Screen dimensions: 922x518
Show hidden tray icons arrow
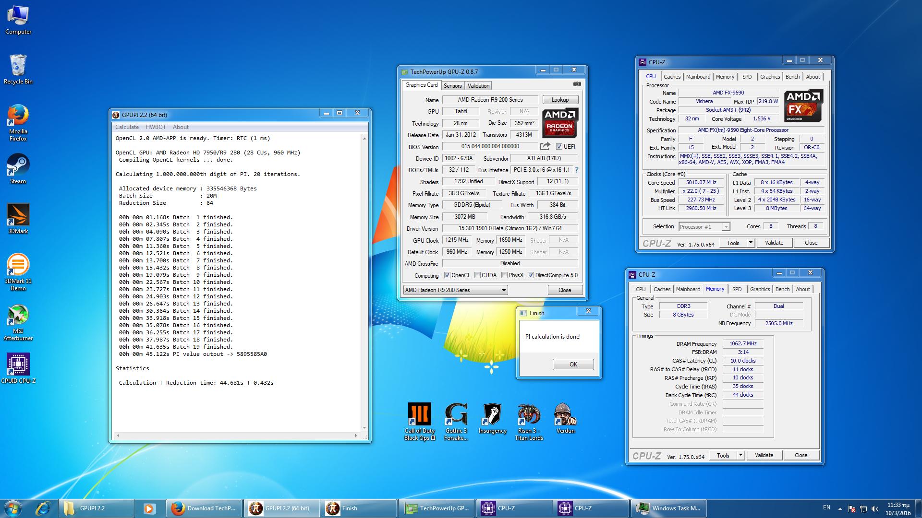(x=840, y=508)
